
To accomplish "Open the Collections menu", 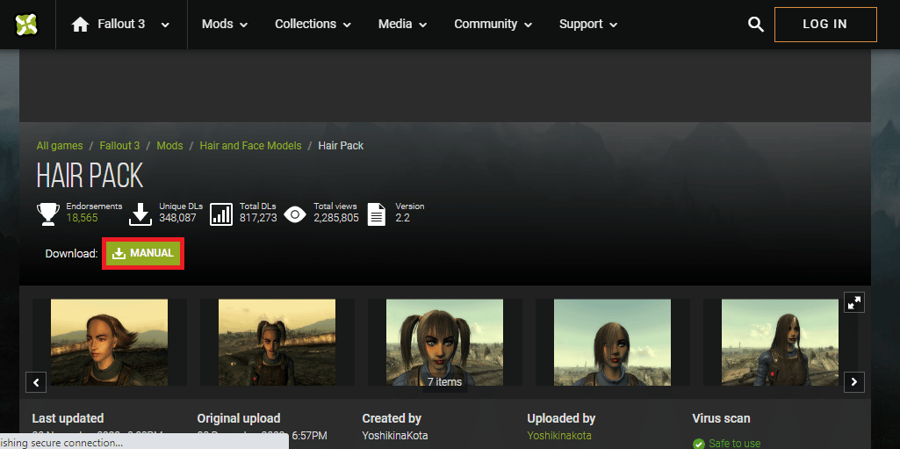I will (x=313, y=24).
